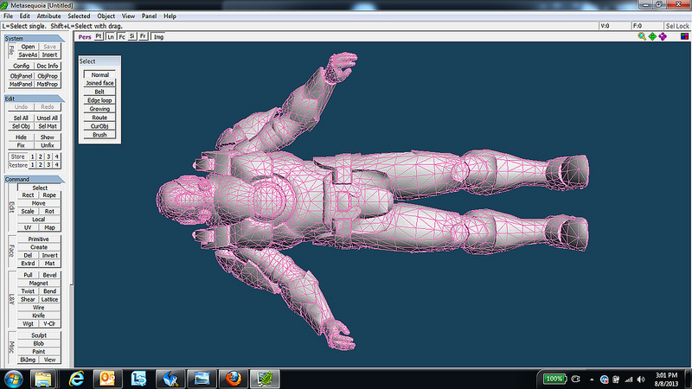Choose Normal selection mode

point(99,74)
